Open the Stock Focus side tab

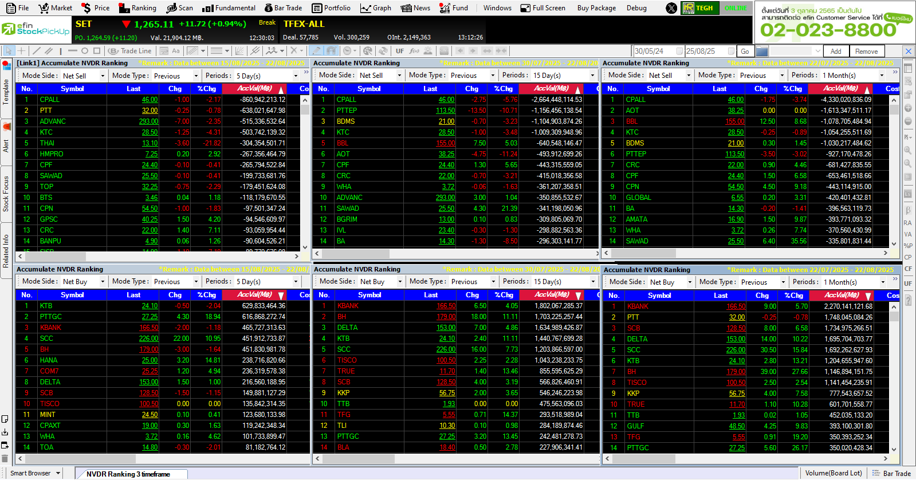tap(6, 194)
